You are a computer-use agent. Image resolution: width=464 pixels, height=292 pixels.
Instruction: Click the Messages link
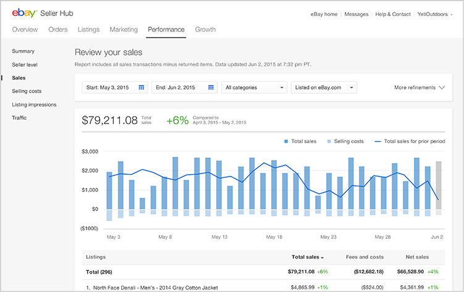coord(356,14)
